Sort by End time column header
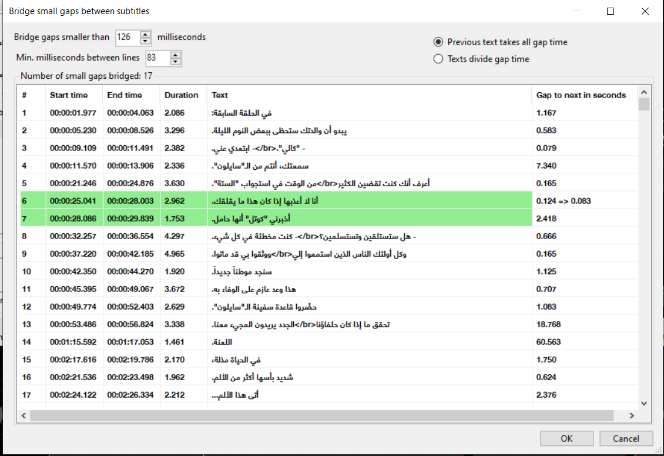This screenshot has width=664, height=456. pyautogui.click(x=131, y=95)
